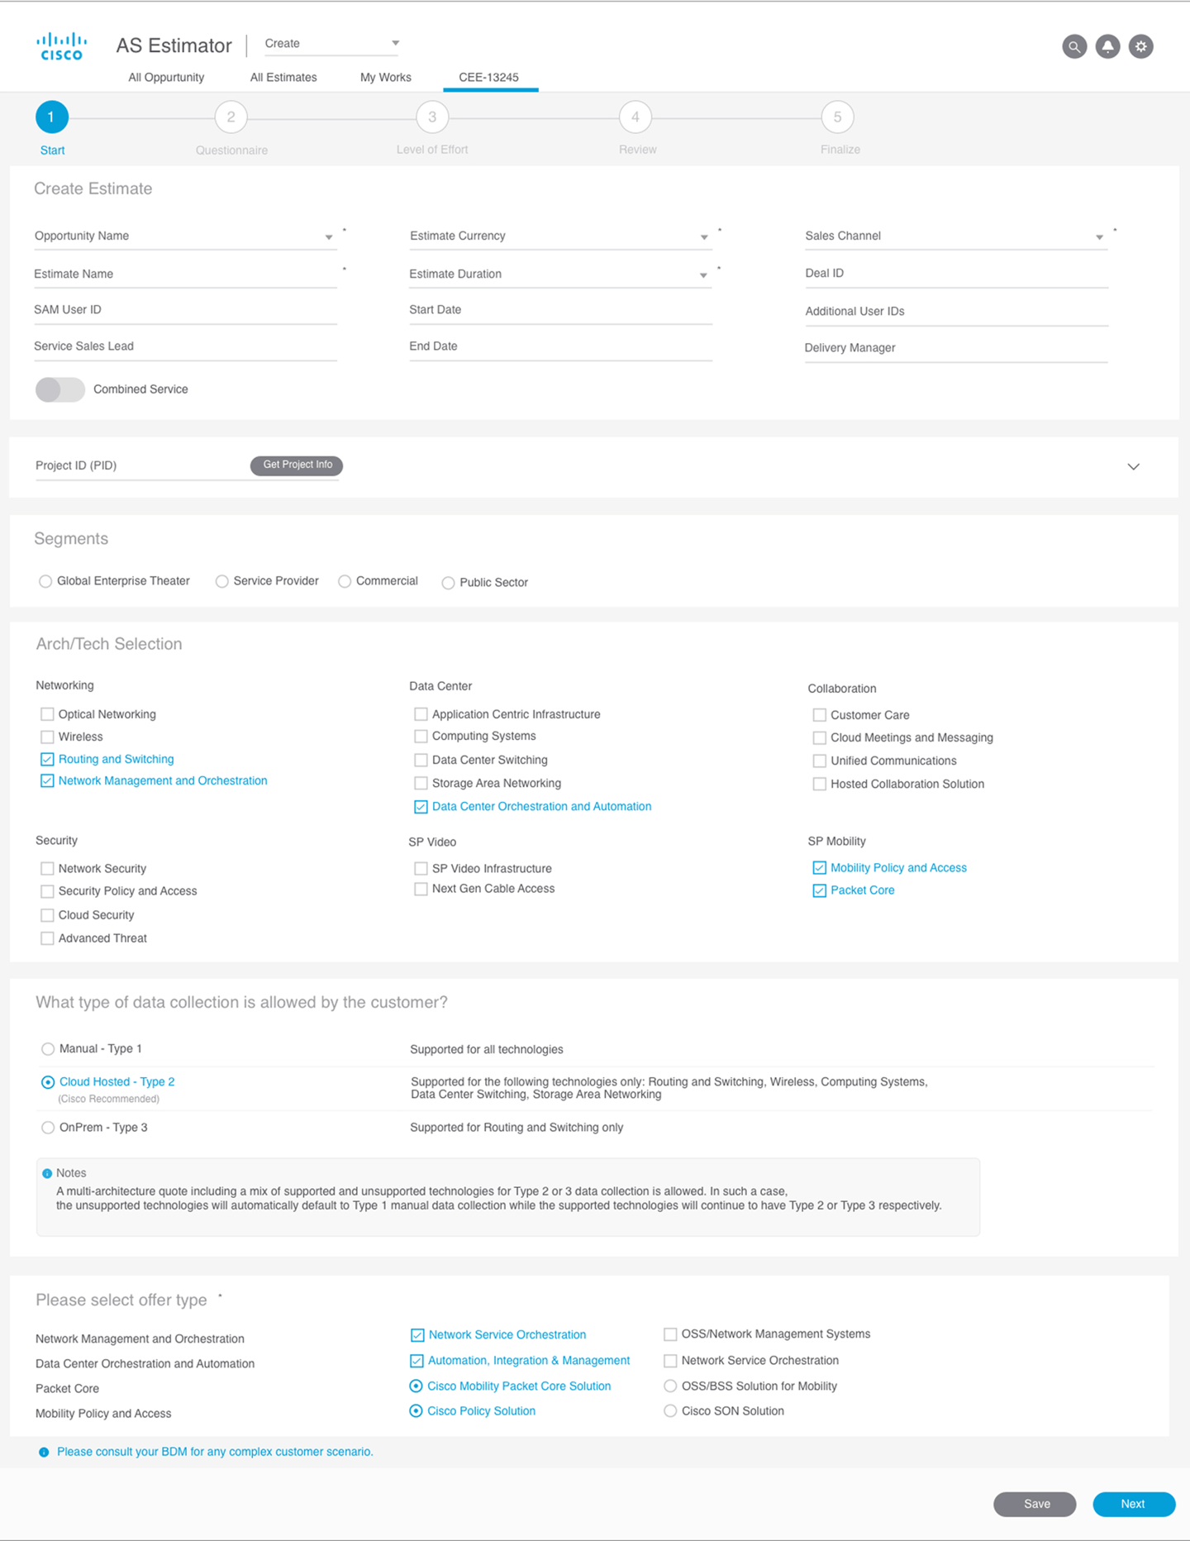Expand the Project ID section chevron
The width and height of the screenshot is (1190, 1541).
(1133, 467)
